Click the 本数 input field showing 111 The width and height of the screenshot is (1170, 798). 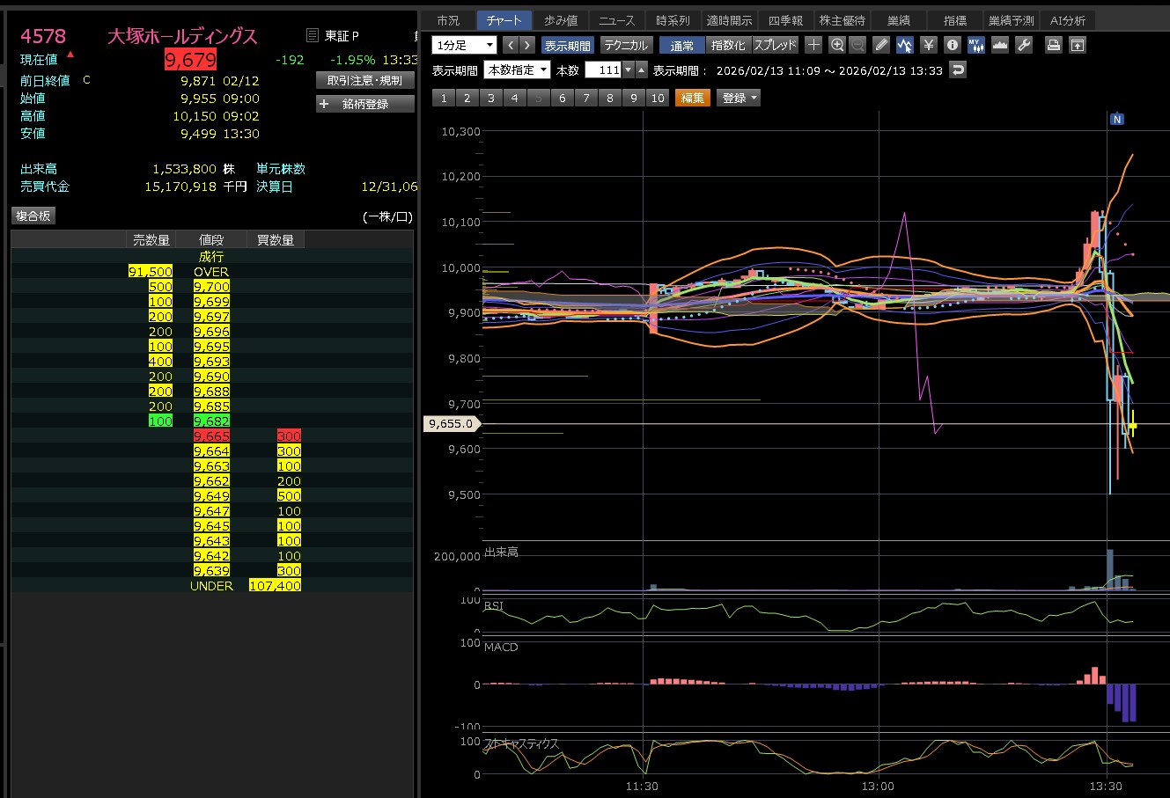pos(604,70)
